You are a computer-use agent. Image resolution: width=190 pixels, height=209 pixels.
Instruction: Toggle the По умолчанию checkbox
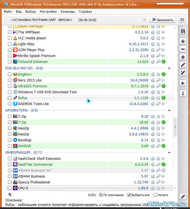(x=101, y=195)
